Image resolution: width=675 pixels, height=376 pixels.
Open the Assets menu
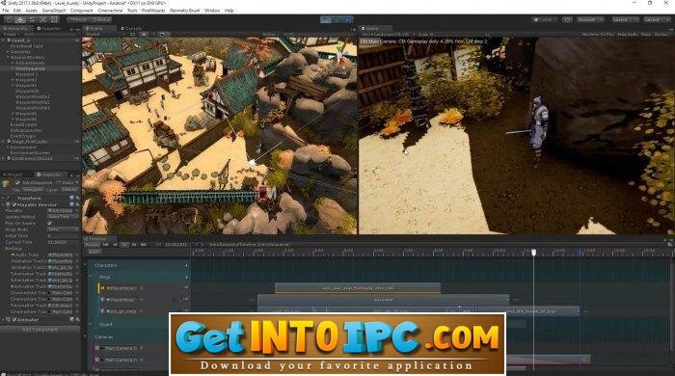[32, 11]
